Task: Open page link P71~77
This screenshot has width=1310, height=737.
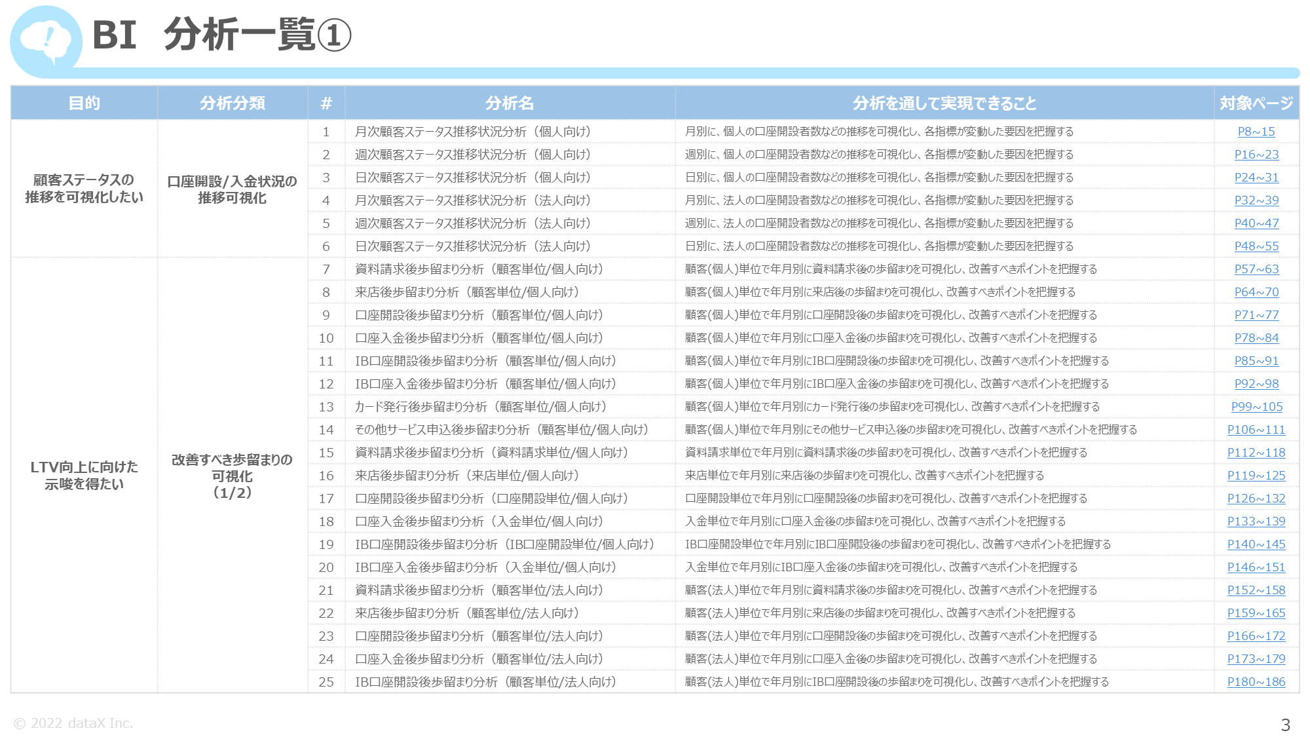Action: point(1256,315)
